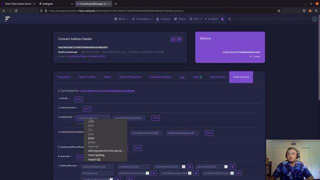Add item with plus beside _totalWeight field
The width and height of the screenshot is (320, 180).
[190, 166]
